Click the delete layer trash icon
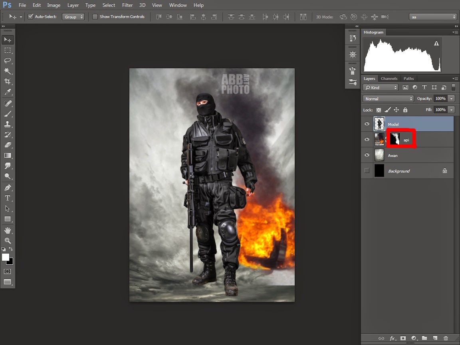The image size is (460, 345). (x=446, y=338)
